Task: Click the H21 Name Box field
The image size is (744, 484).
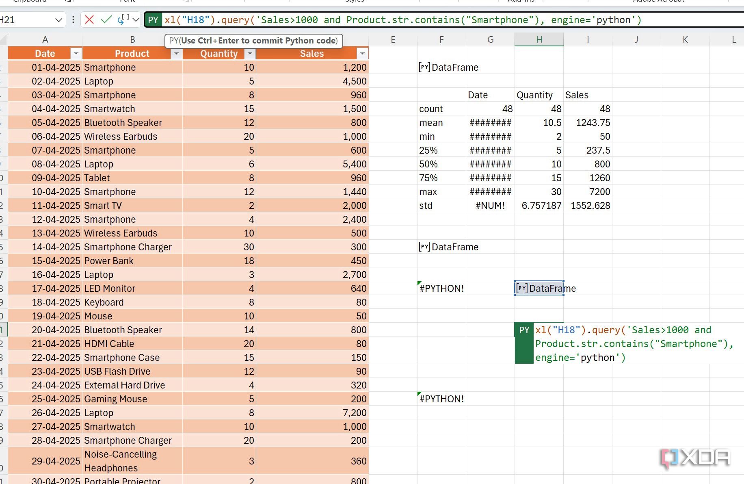Action: pos(26,20)
